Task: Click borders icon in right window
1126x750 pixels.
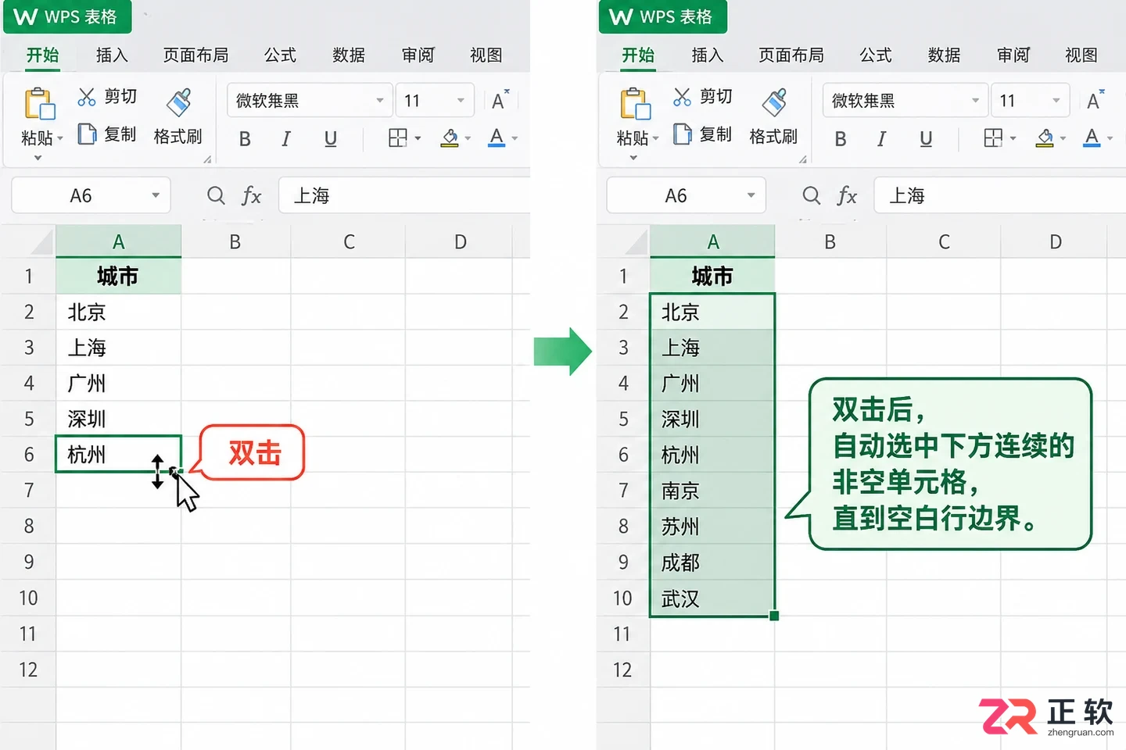Action: (x=993, y=138)
